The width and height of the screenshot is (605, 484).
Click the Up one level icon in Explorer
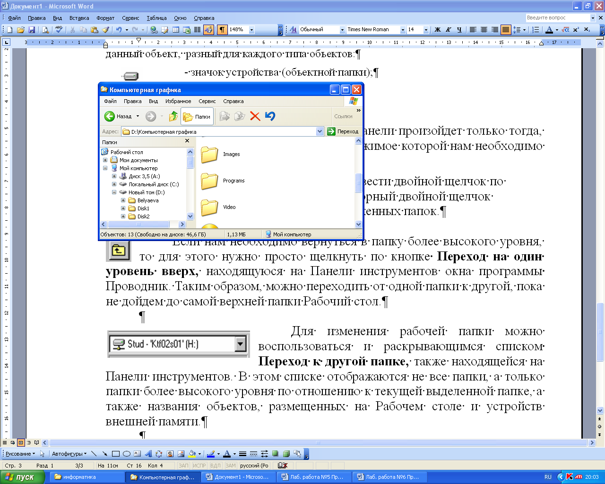click(x=173, y=116)
